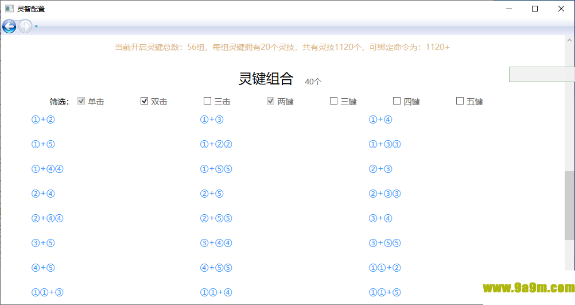The image size is (575, 305).
Task: Click the ①+⑤⑤ combination link
Action: click(x=216, y=169)
